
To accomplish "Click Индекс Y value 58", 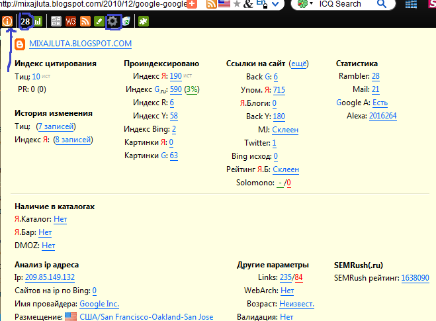I will 174,116.
